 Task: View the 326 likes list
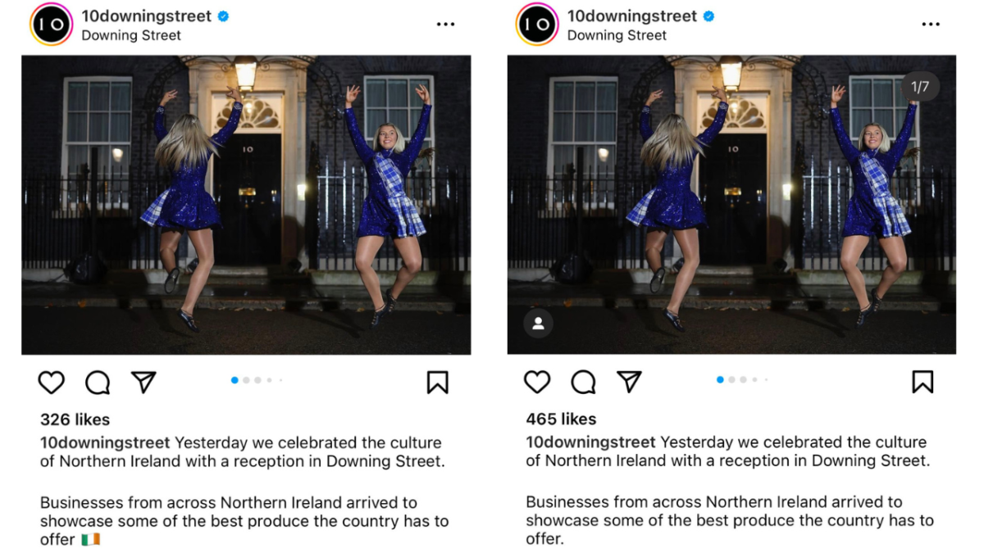(75, 419)
